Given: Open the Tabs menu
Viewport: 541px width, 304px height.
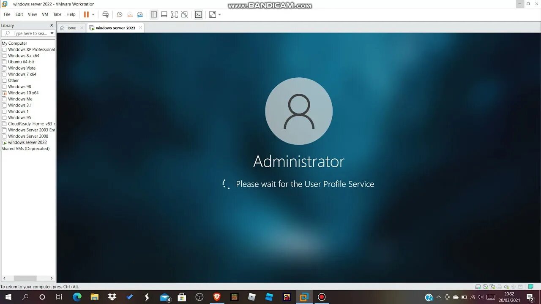Looking at the screenshot, I should [x=57, y=14].
